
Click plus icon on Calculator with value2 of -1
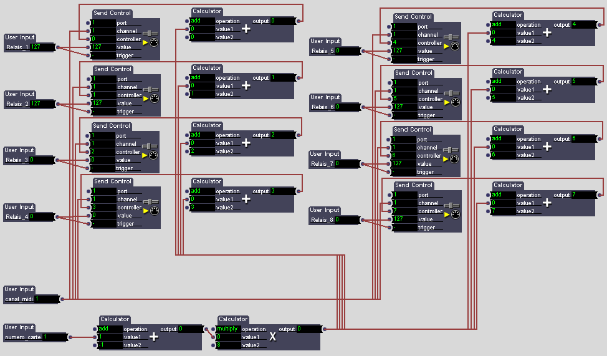click(x=153, y=337)
